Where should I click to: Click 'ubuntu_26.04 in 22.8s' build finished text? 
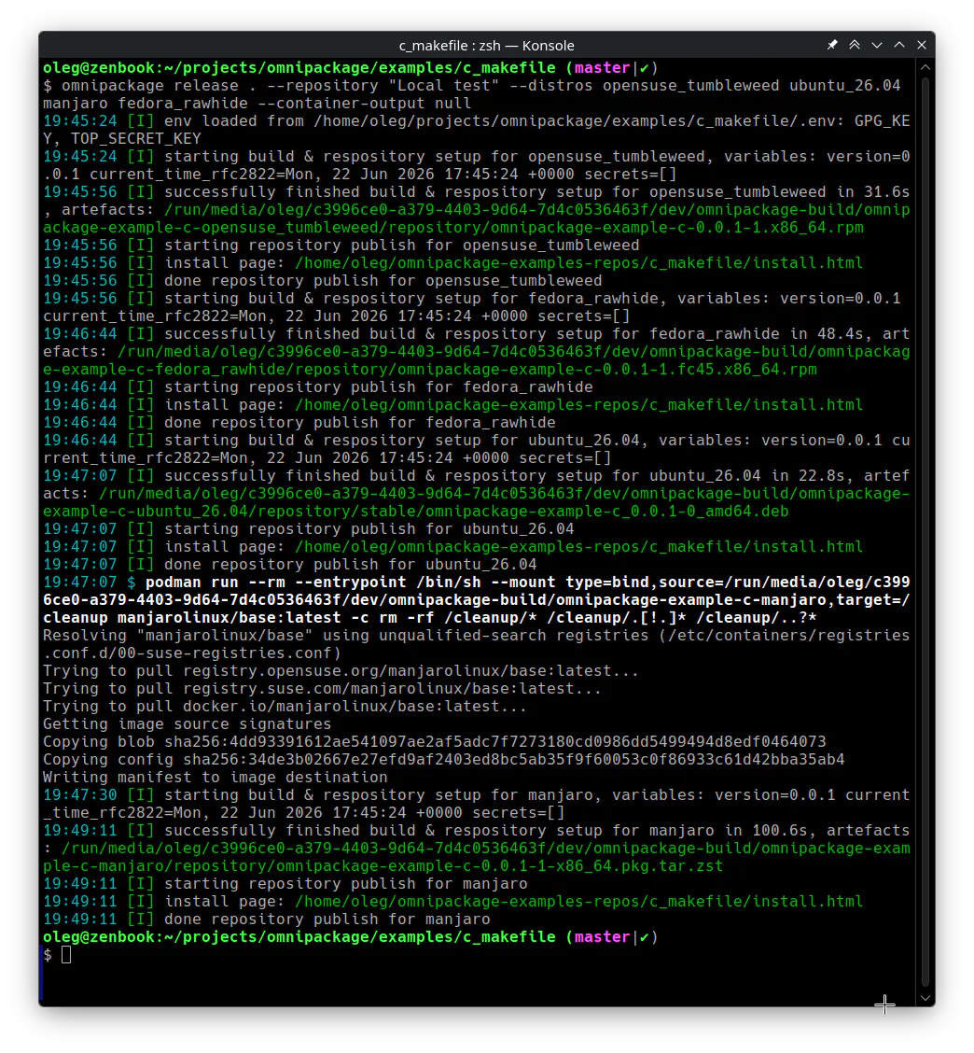pyautogui.click(x=747, y=475)
